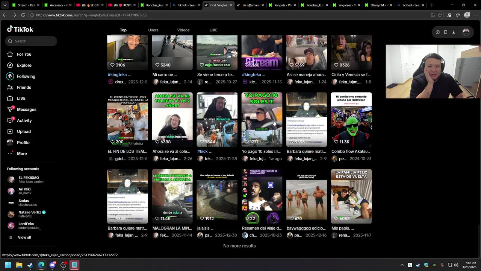
Task: Open Discord from the taskbar
Action: (52, 265)
